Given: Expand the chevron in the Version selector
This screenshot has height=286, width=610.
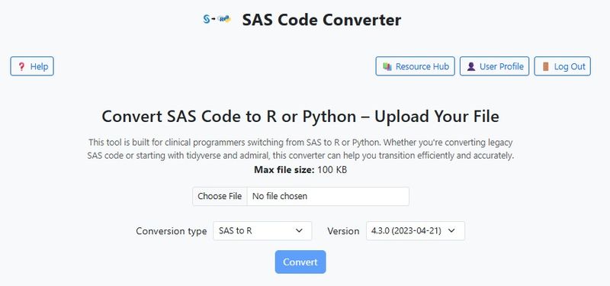Looking at the screenshot, I should (451, 231).
